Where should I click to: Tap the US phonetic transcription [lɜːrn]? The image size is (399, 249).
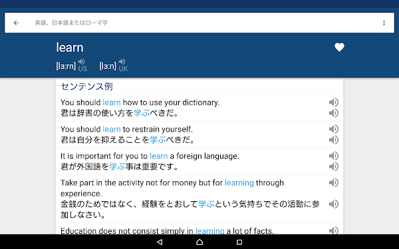(x=66, y=66)
